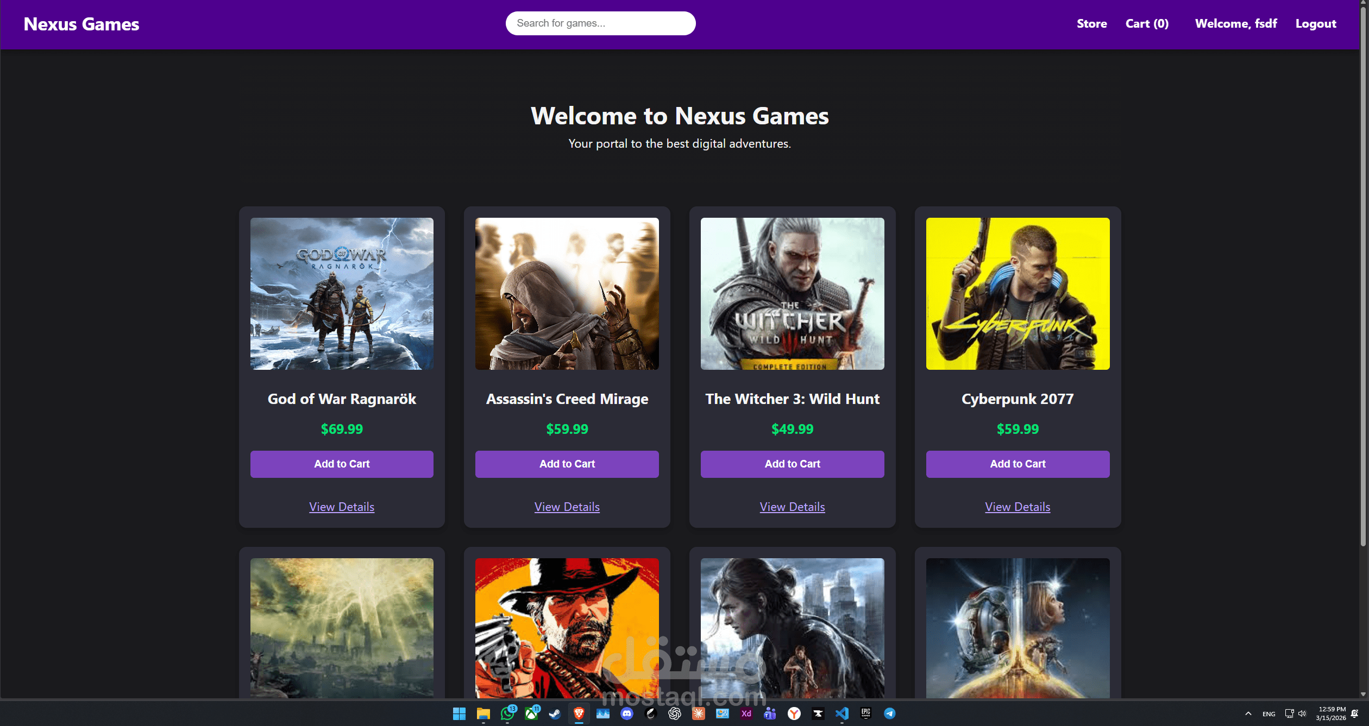View Details for The Witcher 3
Screen dimensions: 1369x726
point(792,507)
